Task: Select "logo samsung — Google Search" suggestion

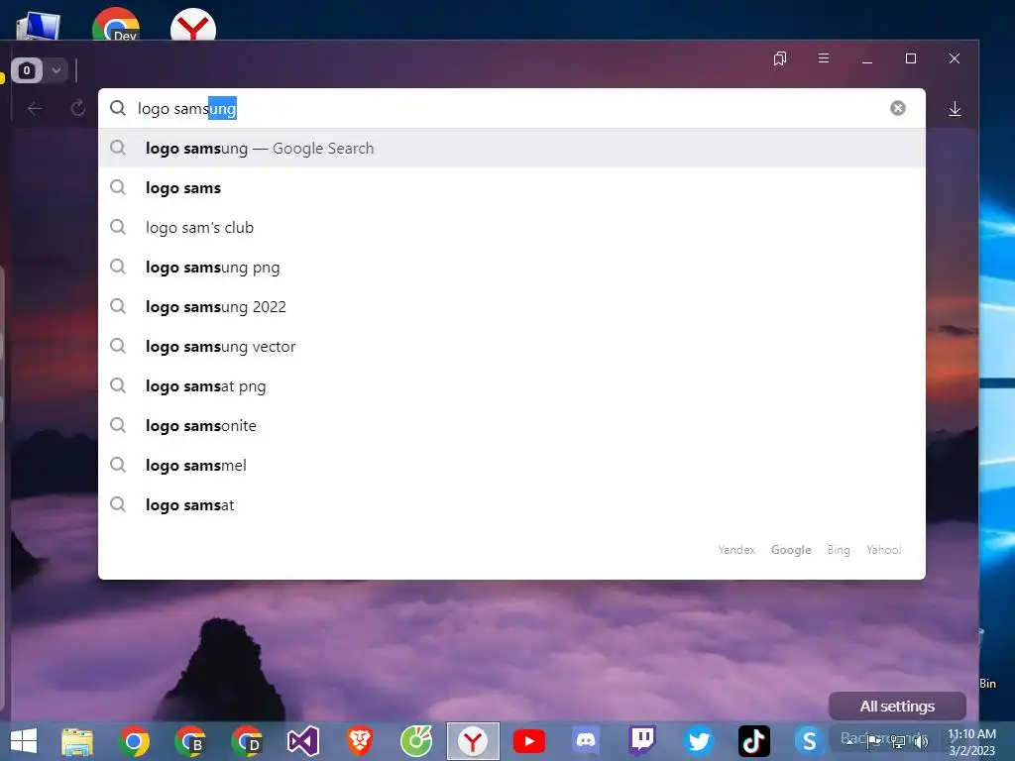Action: (511, 149)
